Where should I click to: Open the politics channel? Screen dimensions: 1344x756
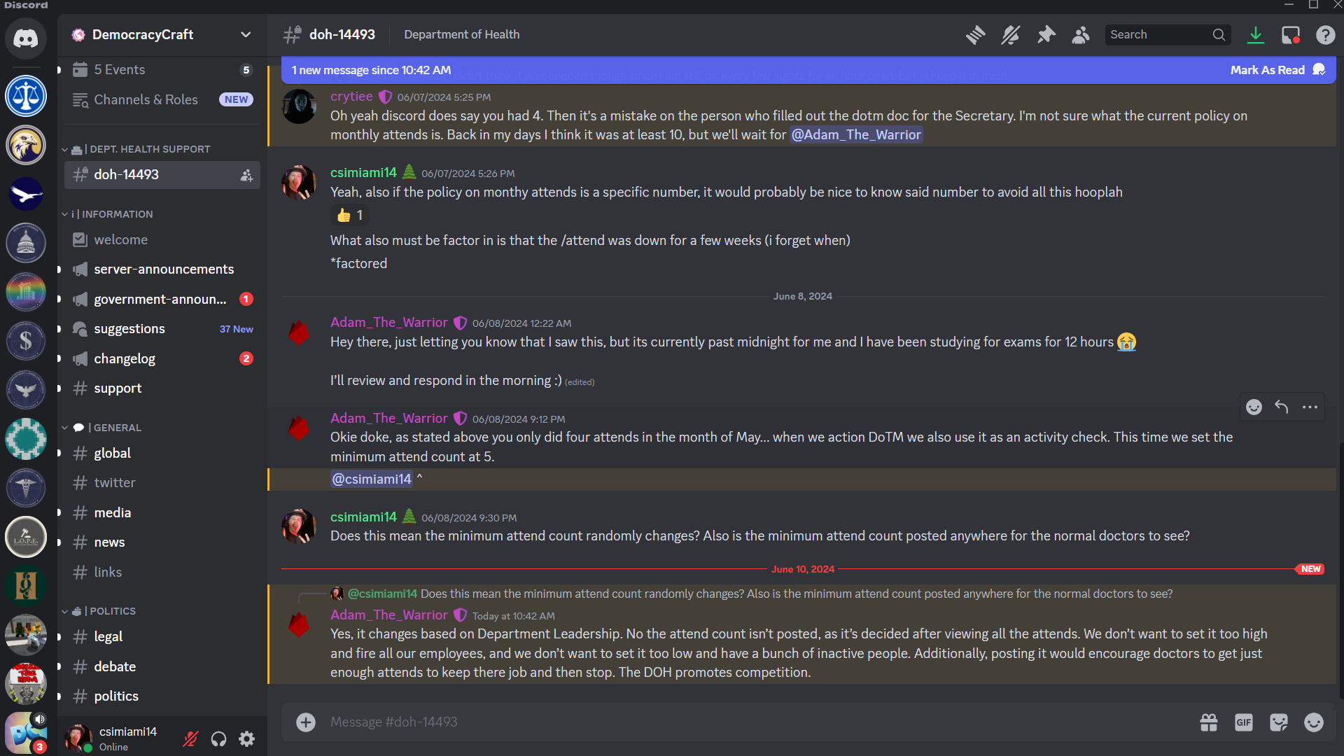[162, 696]
